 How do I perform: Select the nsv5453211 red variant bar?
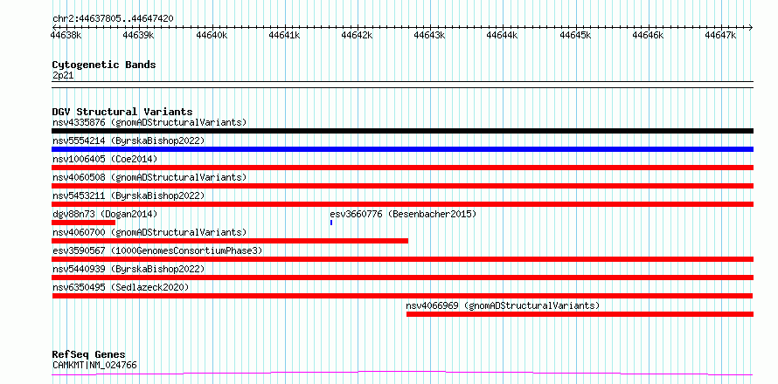(x=402, y=204)
